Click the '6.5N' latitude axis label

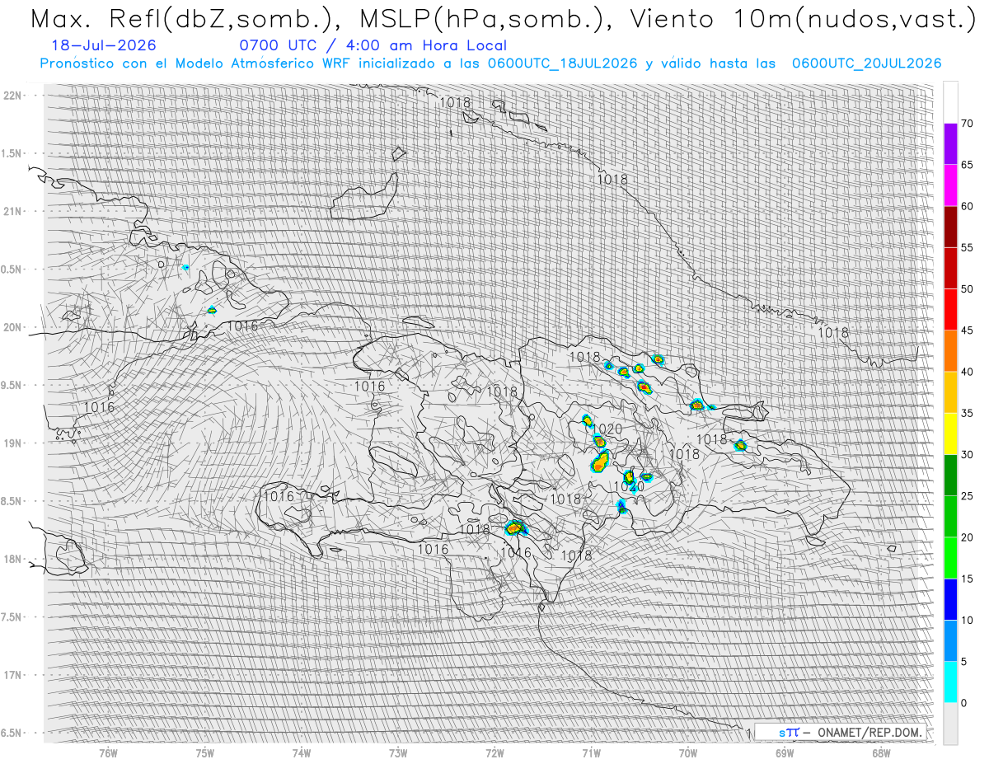coord(12,733)
